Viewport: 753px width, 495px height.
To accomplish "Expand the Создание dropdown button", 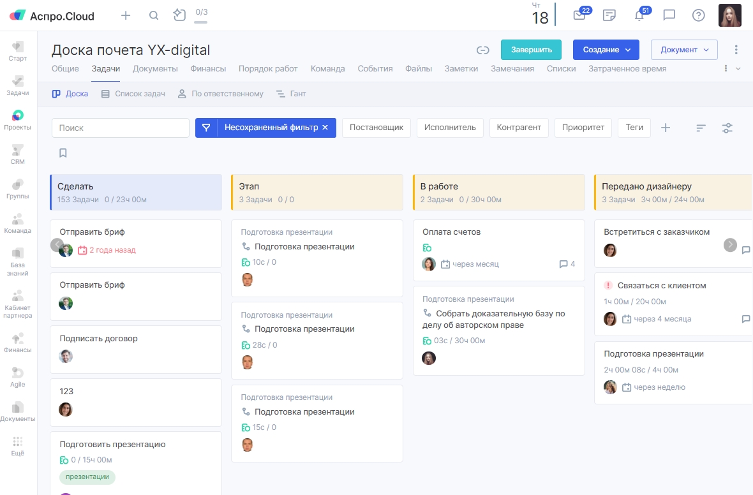I will tap(606, 50).
